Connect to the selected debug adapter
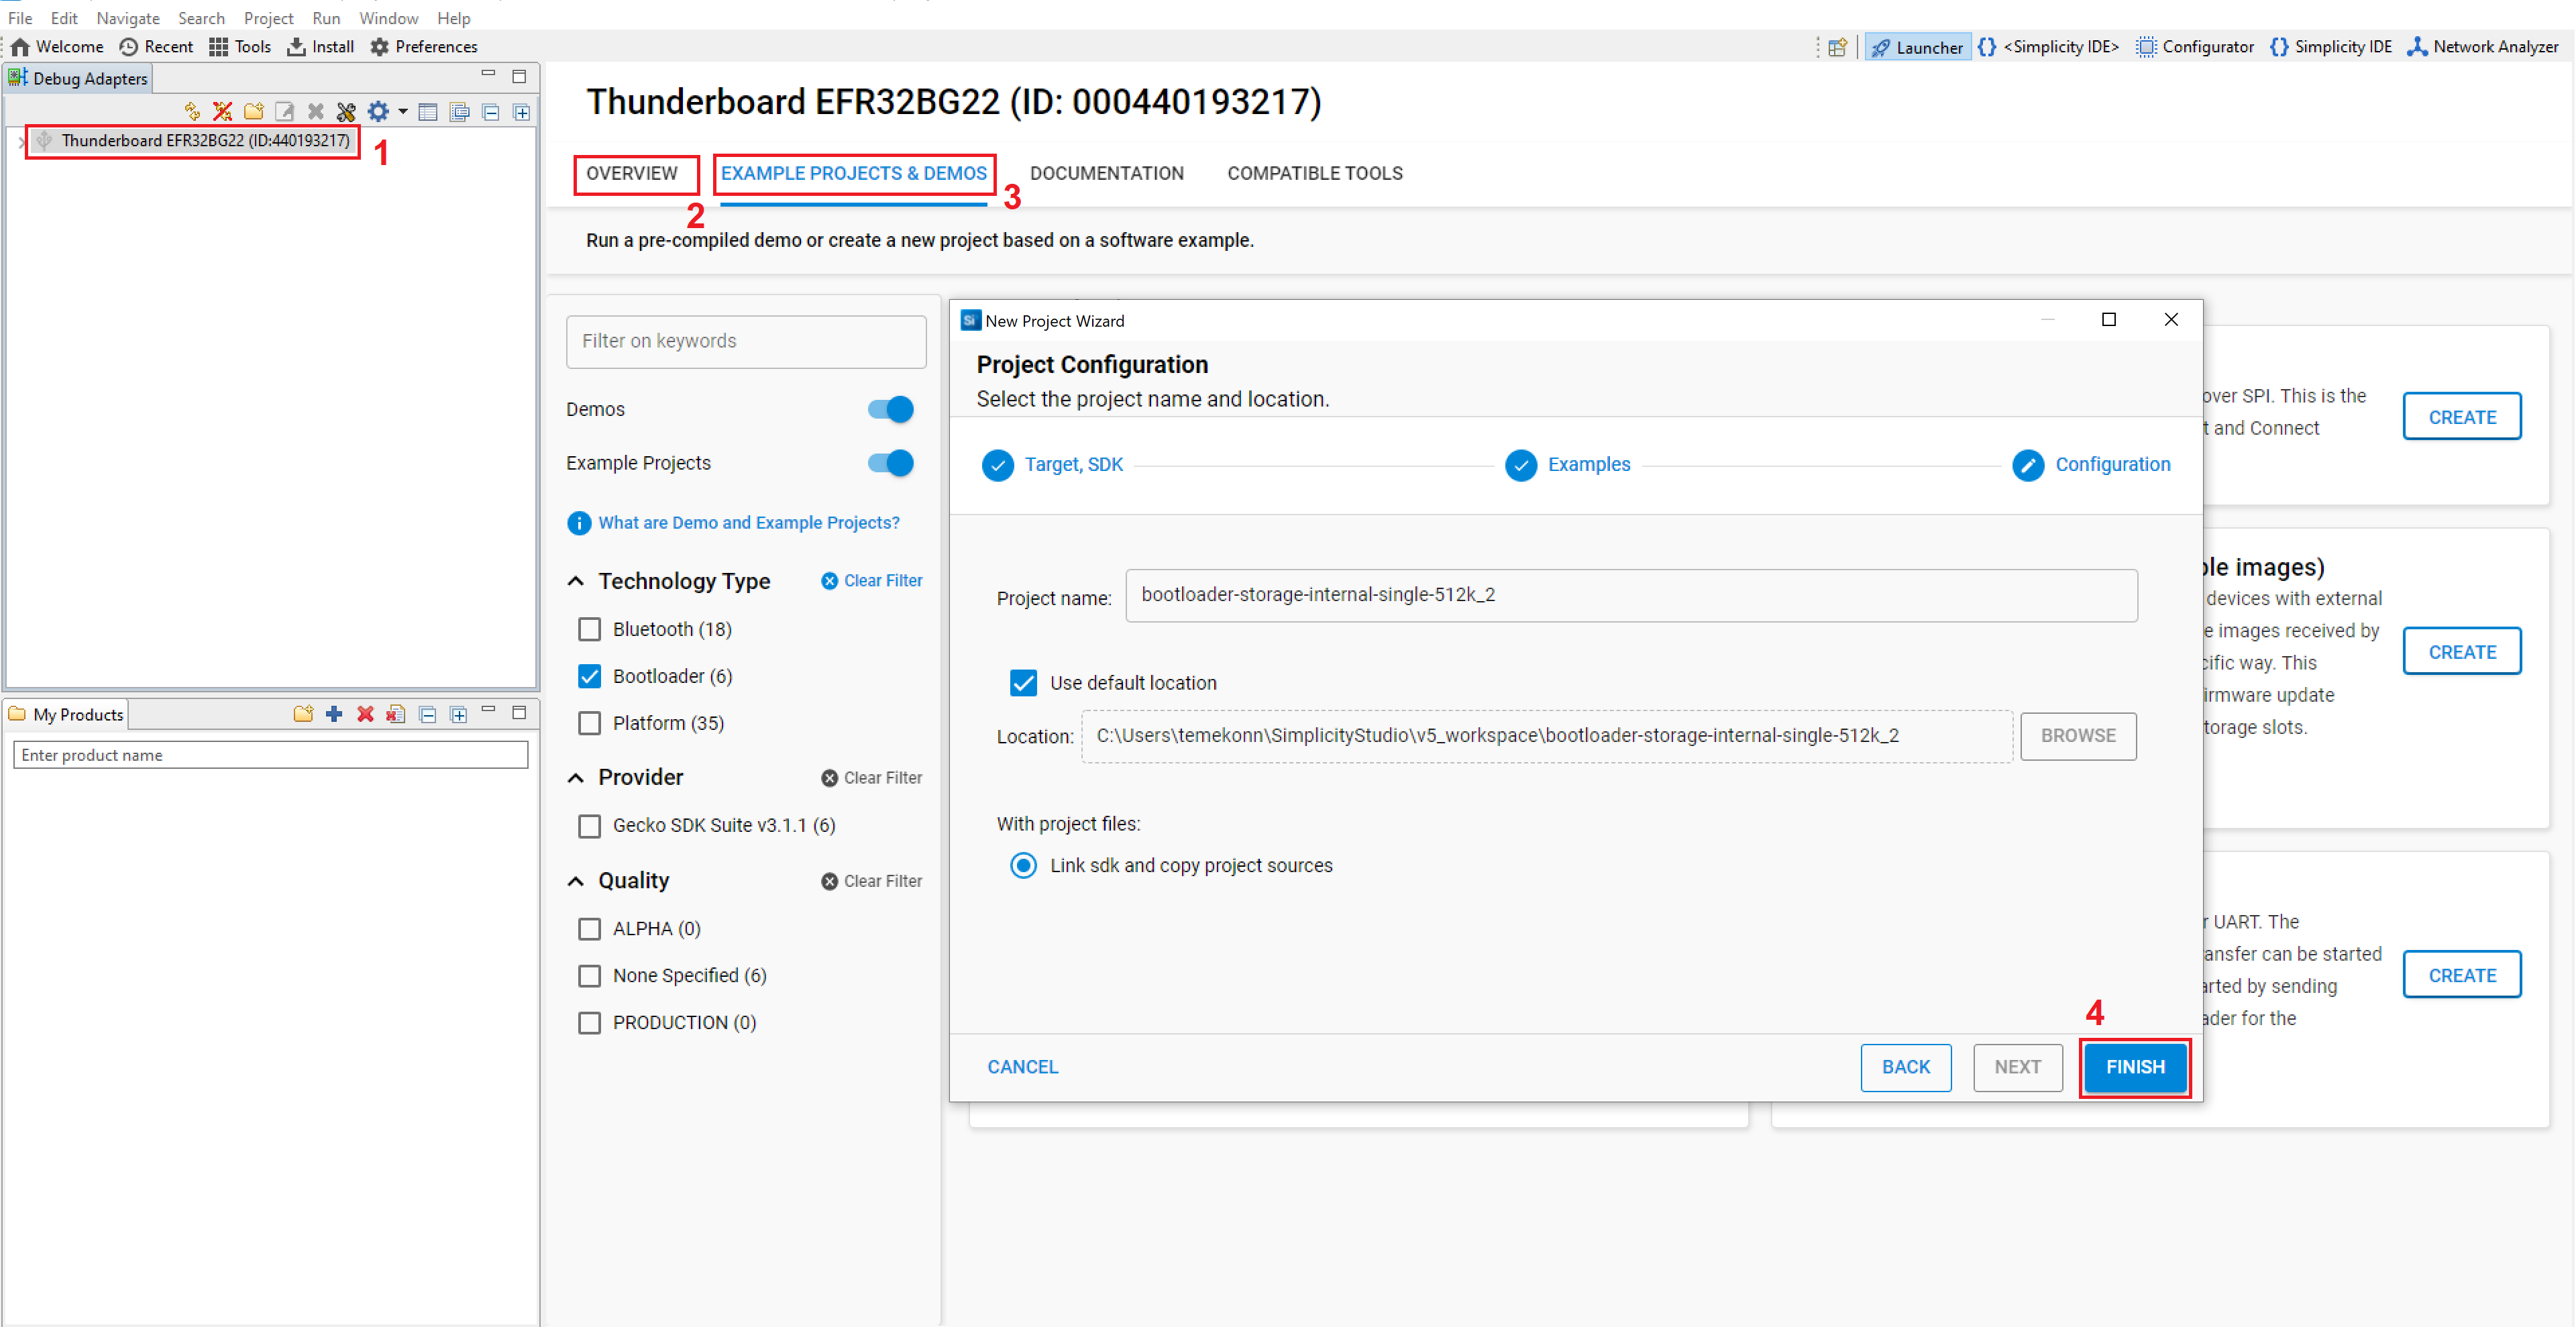Screen dimensions: 2576x1327 (x=193, y=111)
